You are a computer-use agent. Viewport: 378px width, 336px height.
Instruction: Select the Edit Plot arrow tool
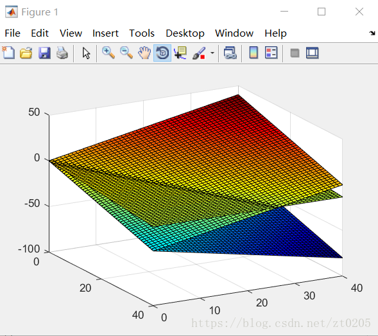coord(86,53)
